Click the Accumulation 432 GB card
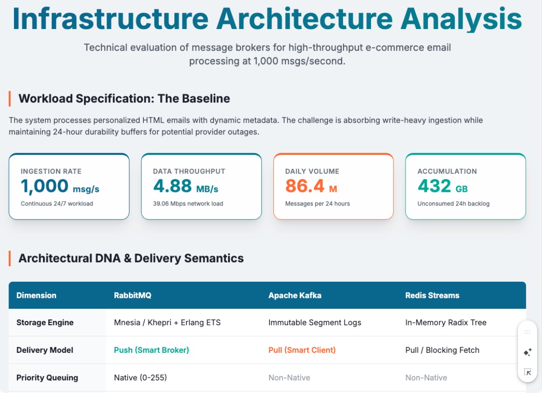 [466, 186]
